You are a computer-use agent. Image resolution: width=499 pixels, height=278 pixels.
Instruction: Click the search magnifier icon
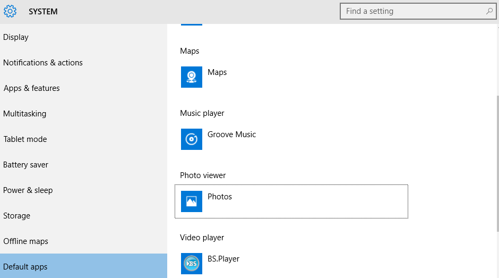pos(489,11)
